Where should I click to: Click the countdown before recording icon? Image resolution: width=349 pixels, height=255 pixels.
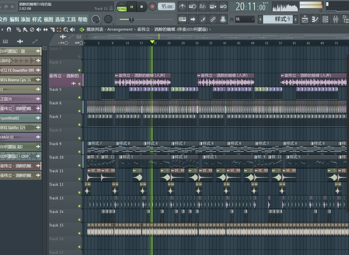pos(203,7)
